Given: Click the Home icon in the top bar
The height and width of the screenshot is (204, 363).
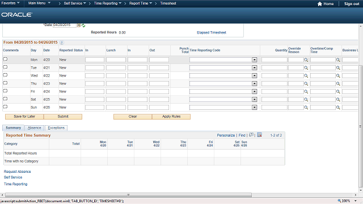Looking at the screenshot, I should (x=320, y=4).
